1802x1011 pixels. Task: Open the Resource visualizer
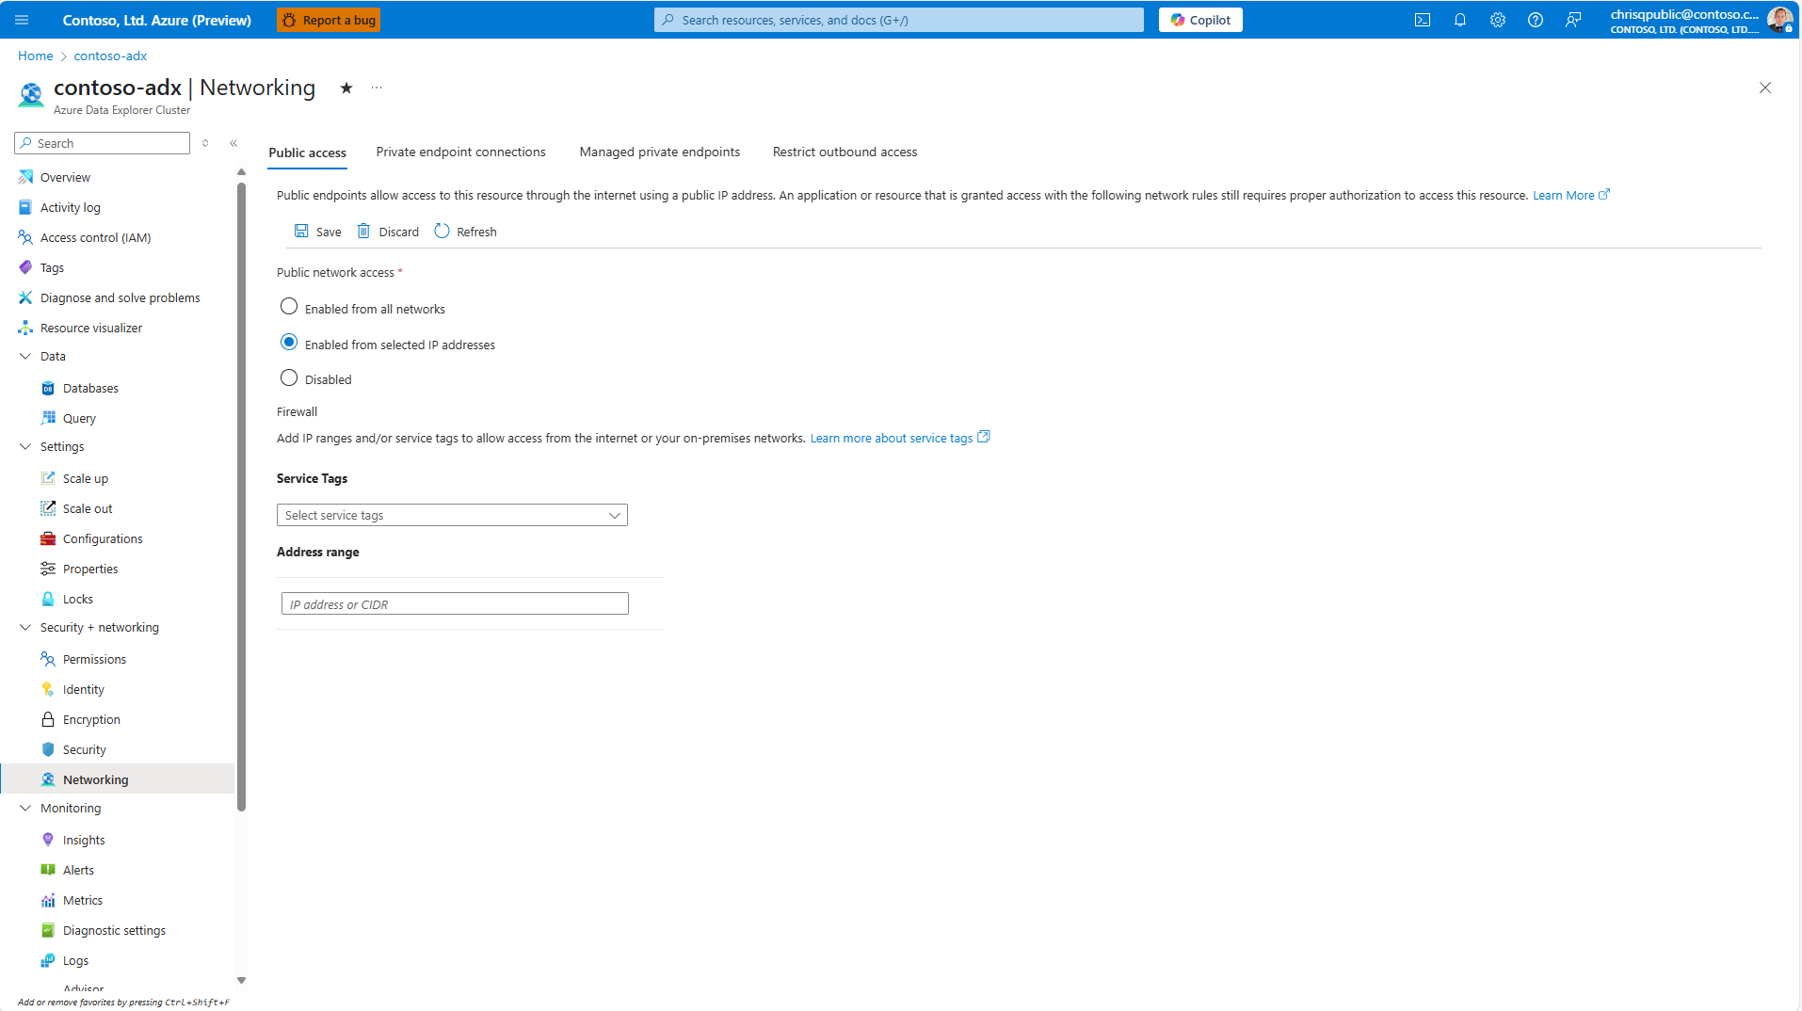(x=25, y=327)
